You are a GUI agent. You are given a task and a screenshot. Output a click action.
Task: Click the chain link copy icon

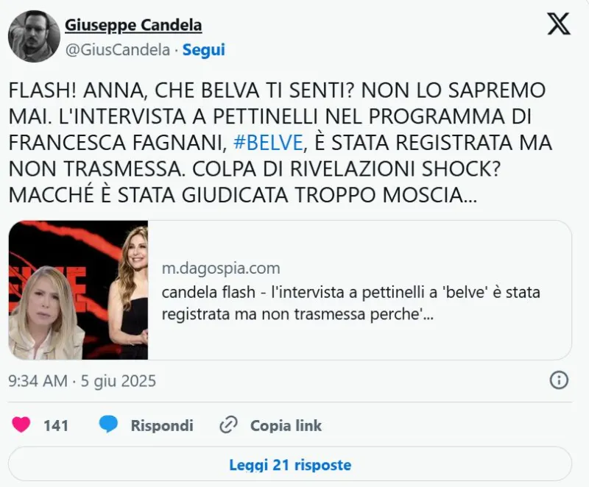click(228, 425)
